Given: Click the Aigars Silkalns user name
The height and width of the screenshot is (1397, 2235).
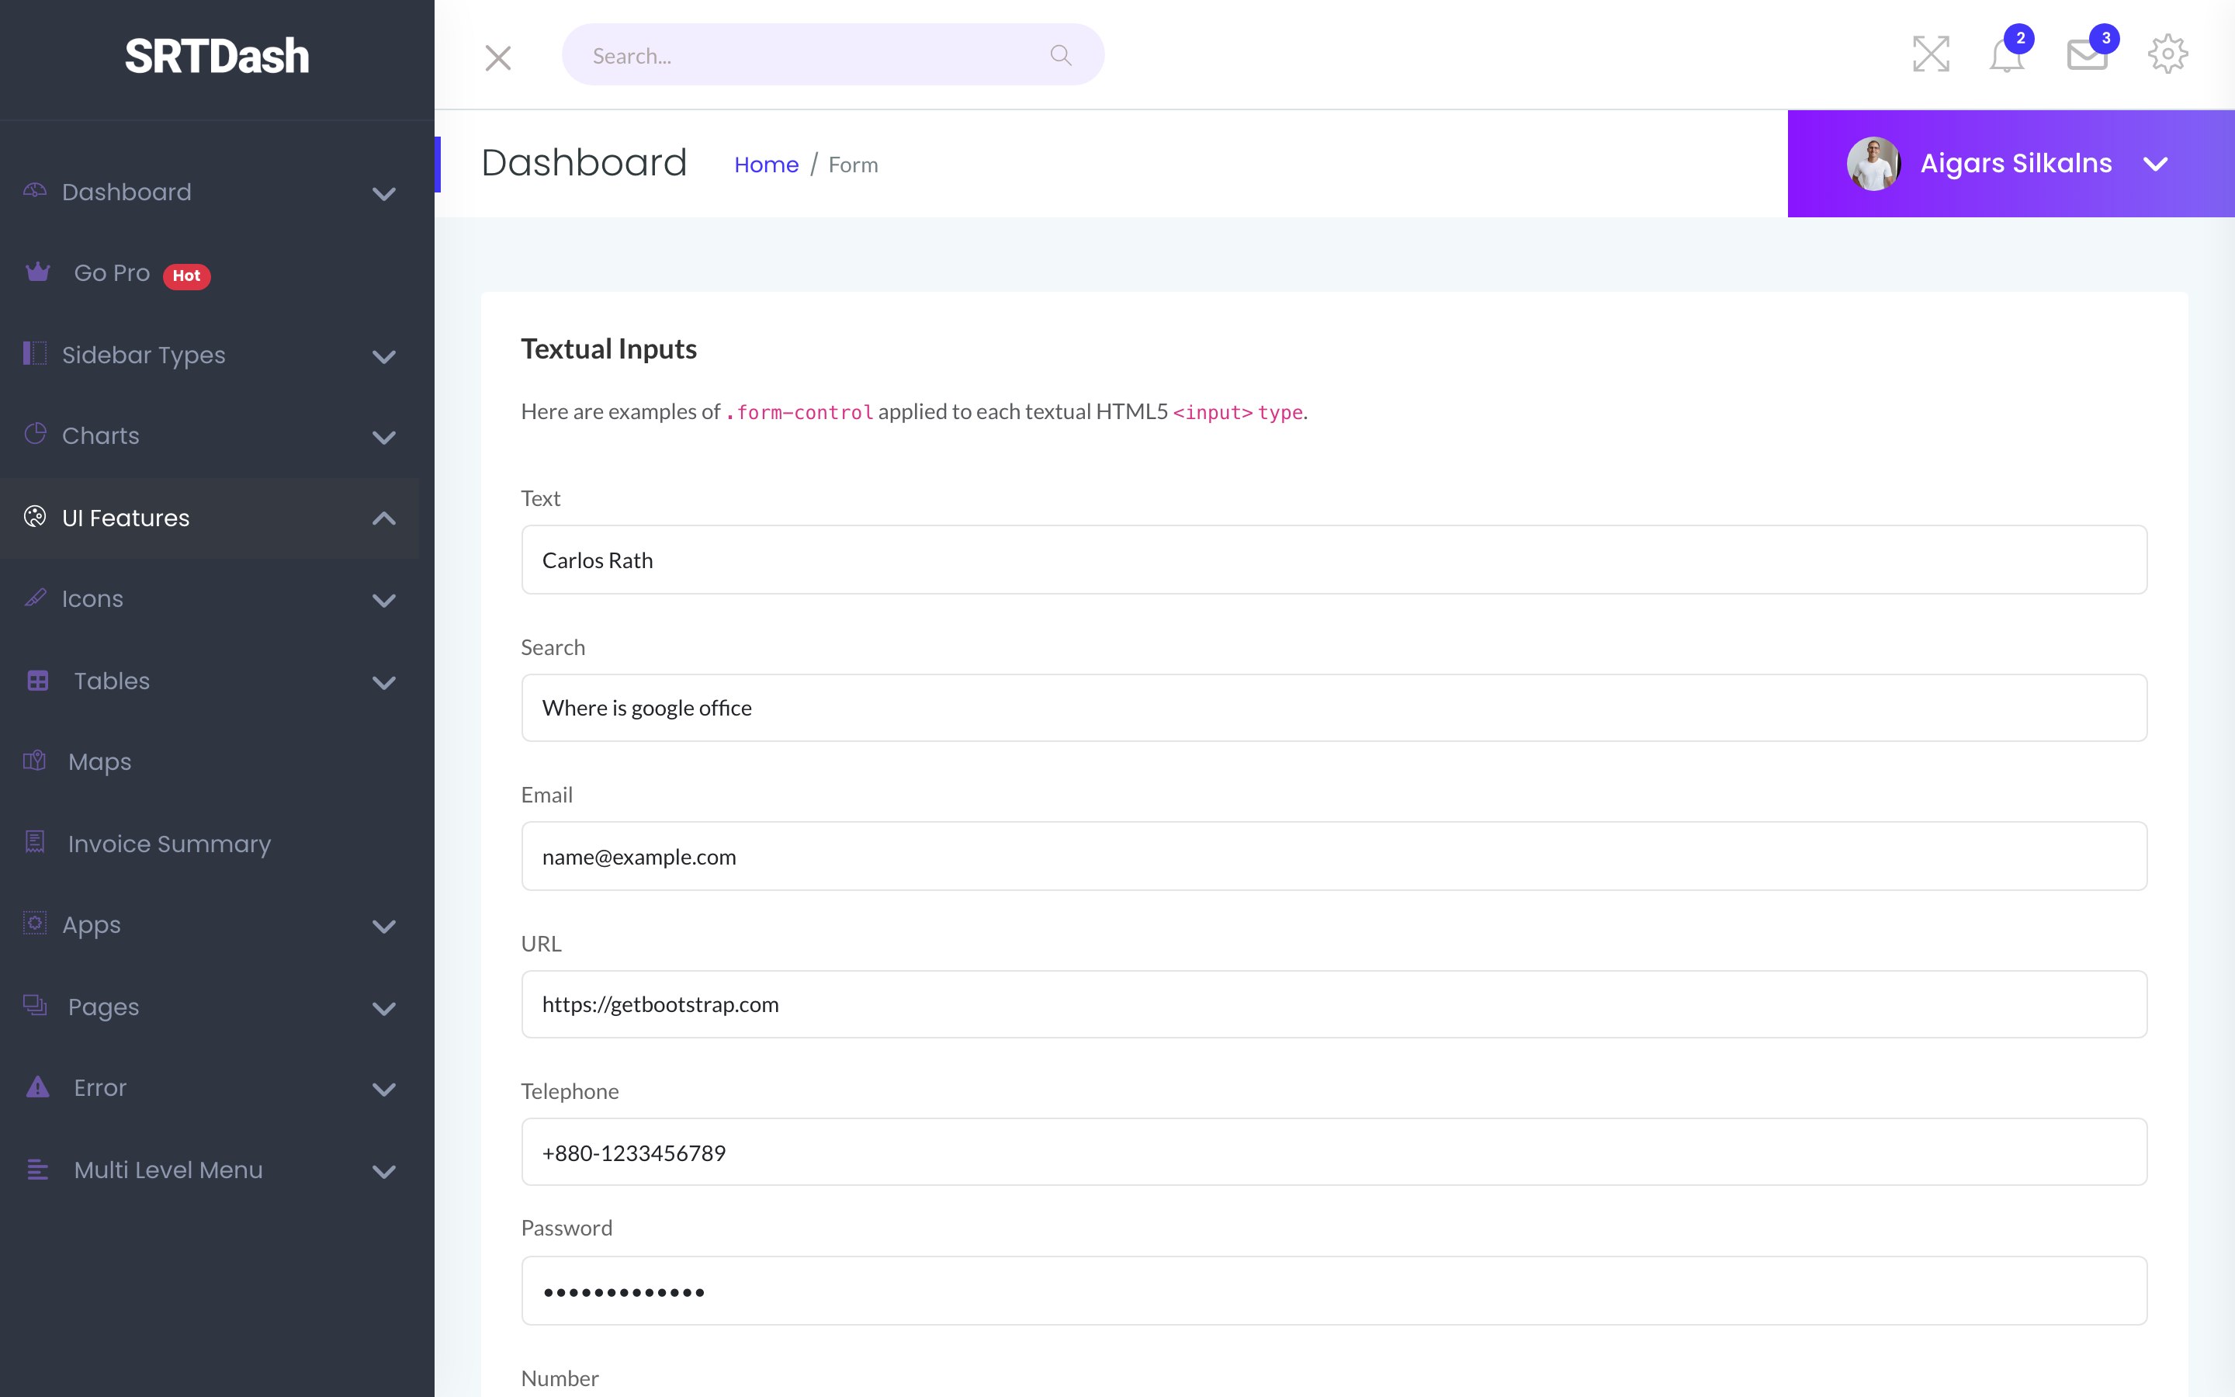Looking at the screenshot, I should coord(2015,164).
